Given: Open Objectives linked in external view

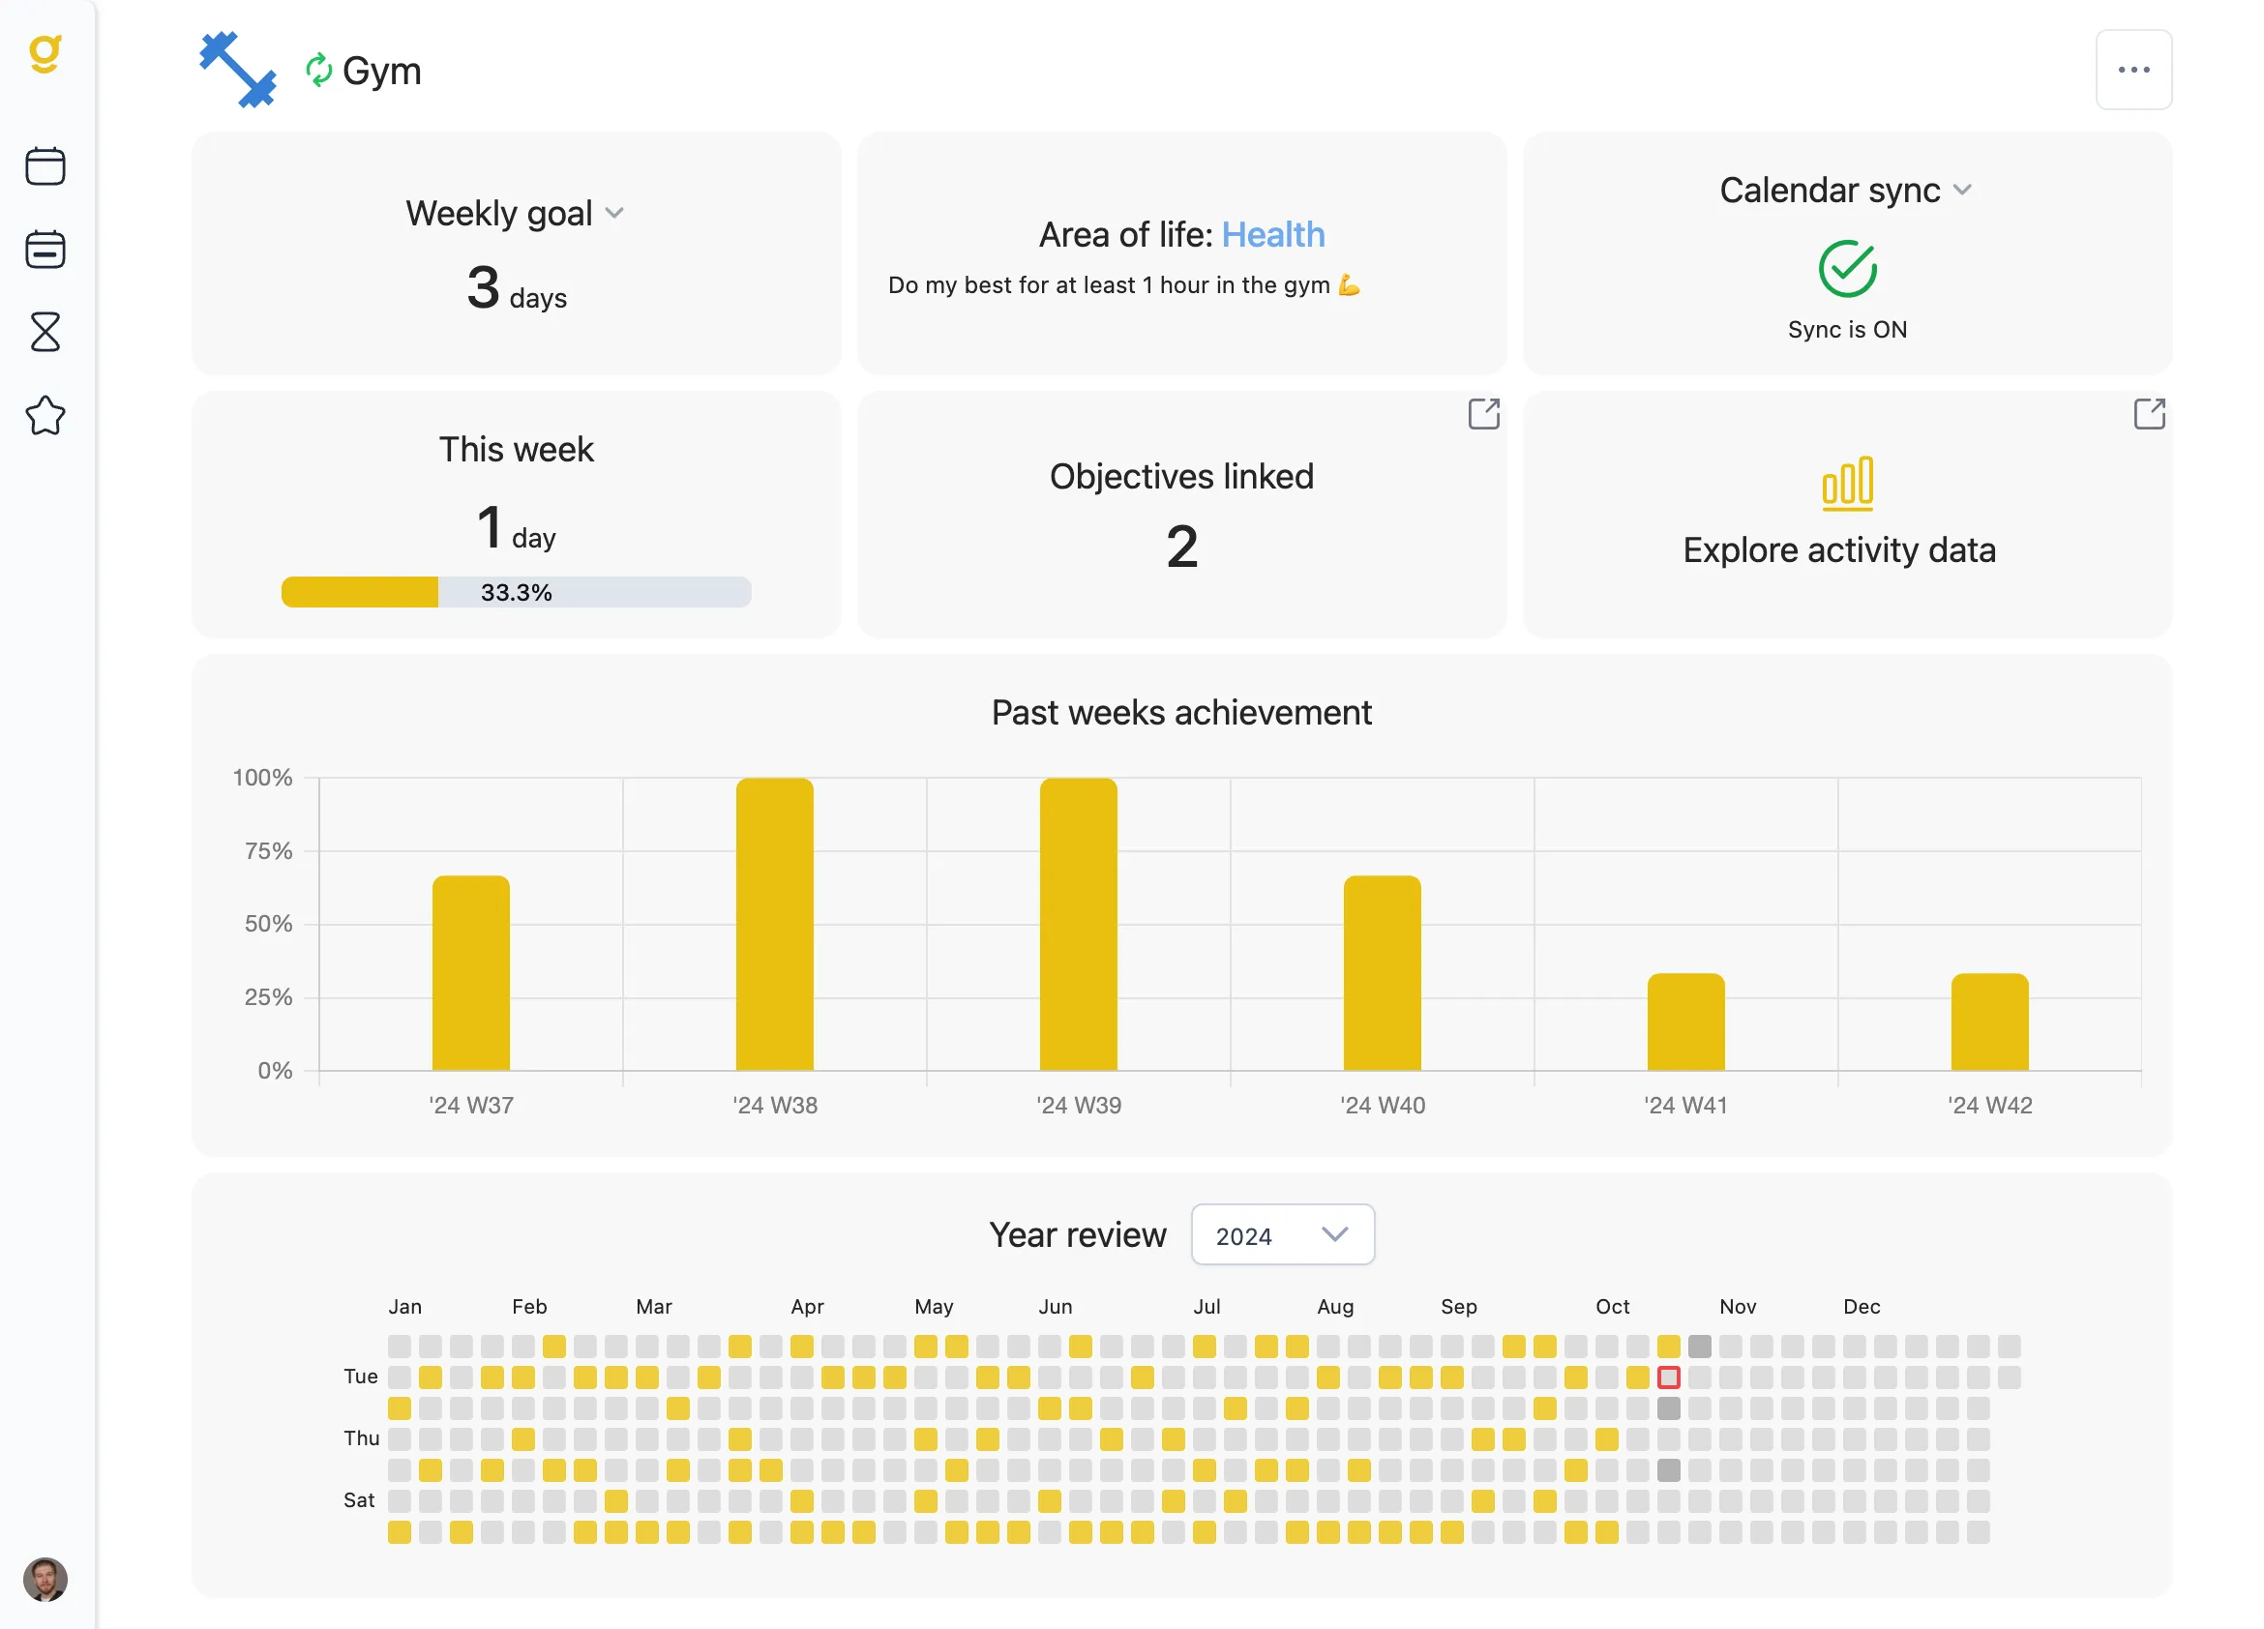Looking at the screenshot, I should (x=1484, y=414).
